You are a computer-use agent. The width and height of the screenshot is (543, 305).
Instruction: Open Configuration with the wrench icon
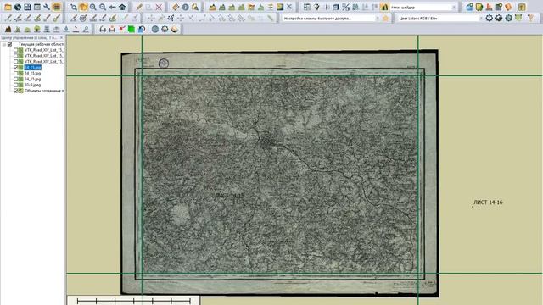47,7
